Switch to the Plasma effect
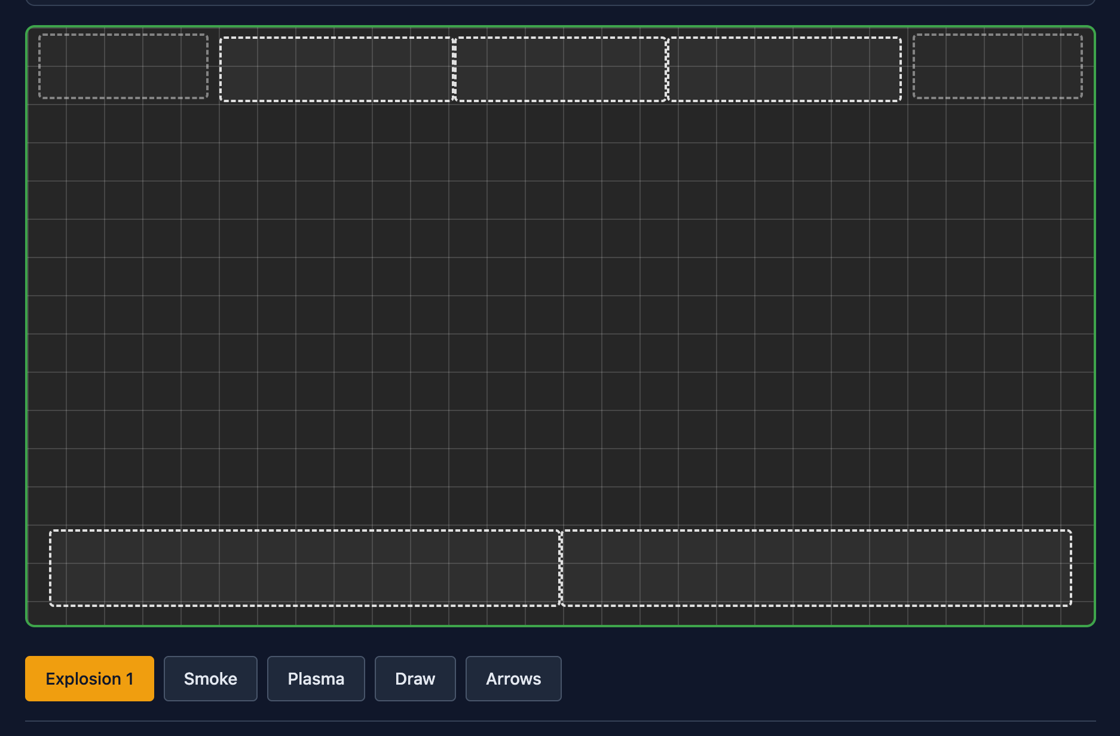1120x736 pixels. pos(316,679)
